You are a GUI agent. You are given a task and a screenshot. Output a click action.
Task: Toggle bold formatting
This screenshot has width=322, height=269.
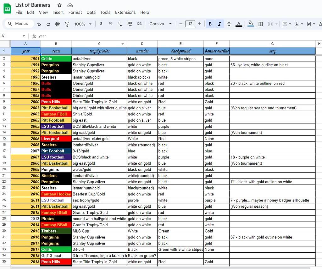[x=210, y=24]
